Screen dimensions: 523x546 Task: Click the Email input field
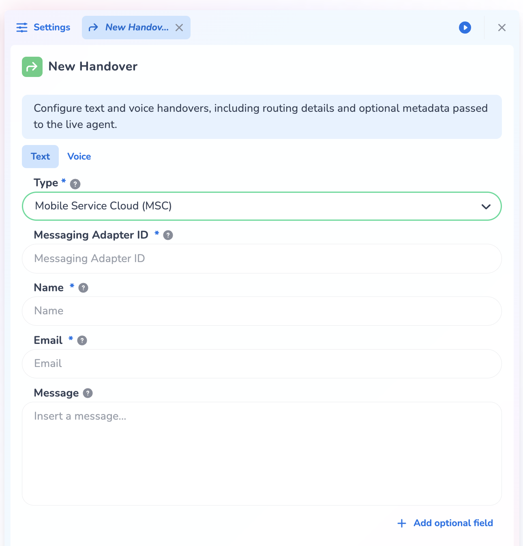point(261,364)
